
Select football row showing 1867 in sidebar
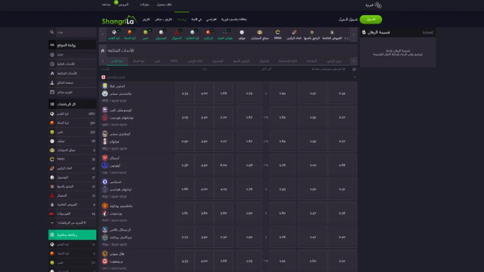(x=72, y=114)
